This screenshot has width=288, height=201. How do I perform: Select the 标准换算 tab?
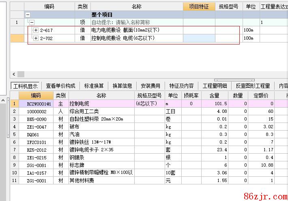(x=94, y=86)
